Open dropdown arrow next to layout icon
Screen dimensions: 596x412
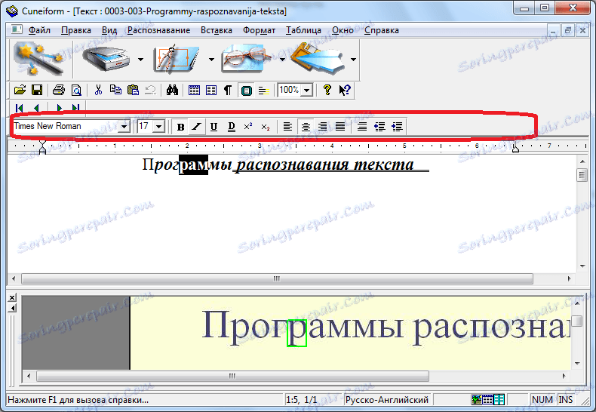point(212,60)
